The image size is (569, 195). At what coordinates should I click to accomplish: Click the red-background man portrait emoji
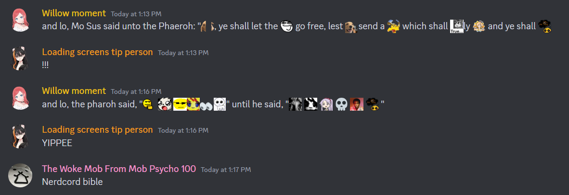tap(357, 104)
